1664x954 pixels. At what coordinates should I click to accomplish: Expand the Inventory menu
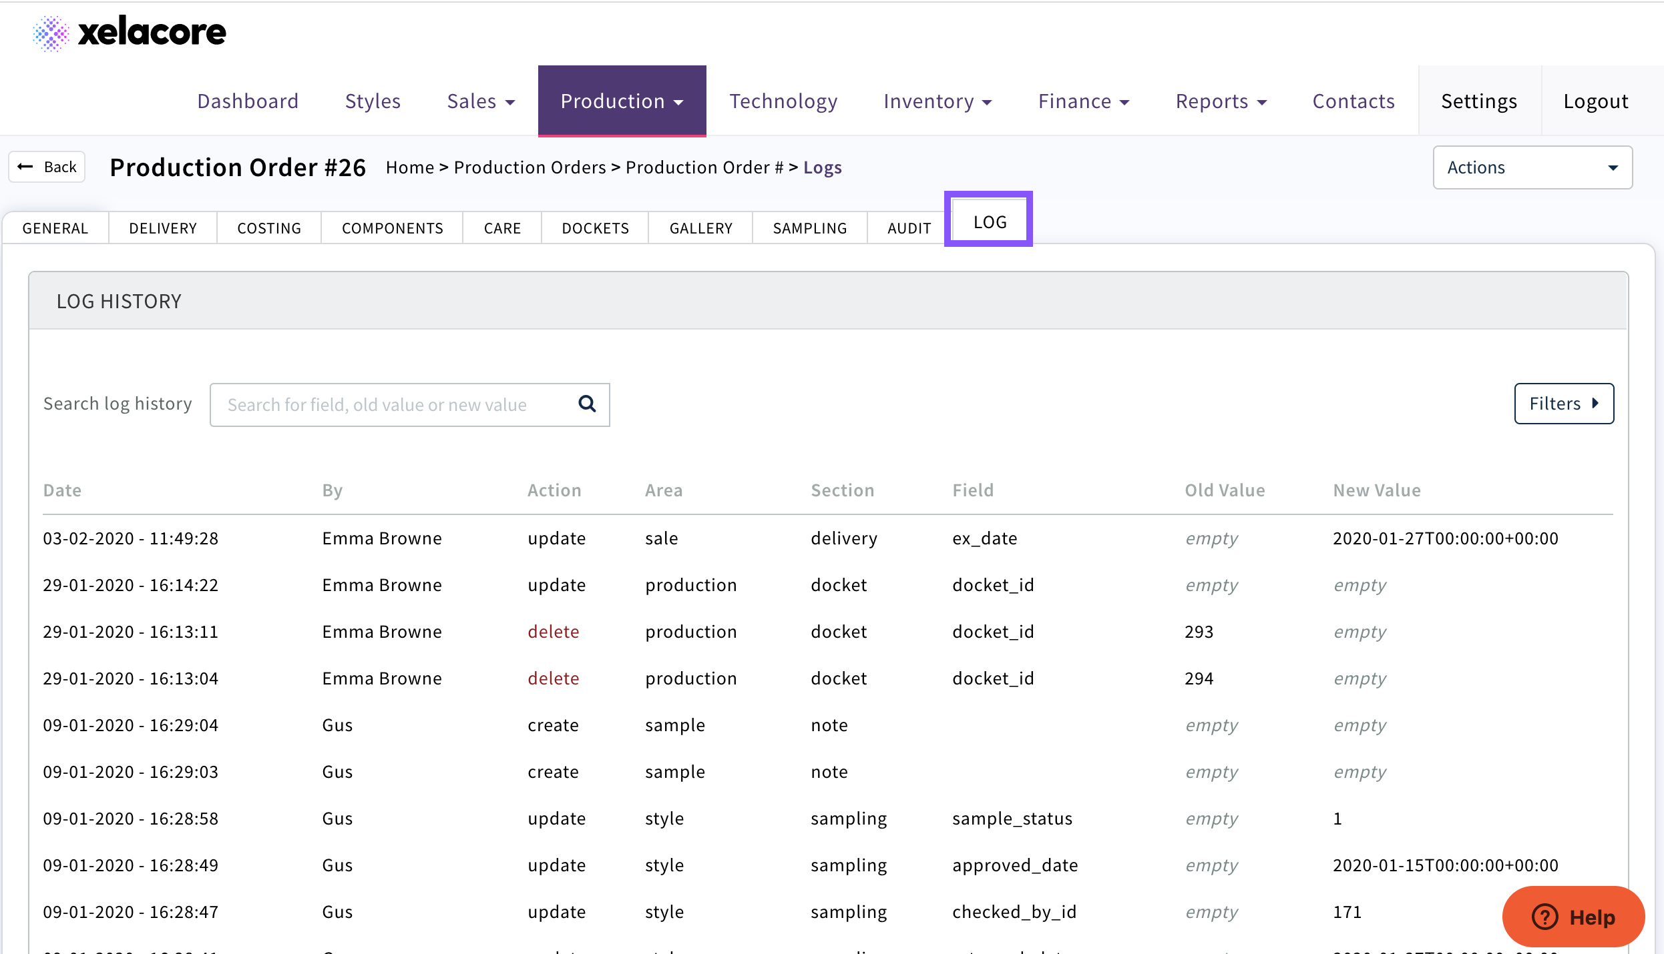click(x=937, y=101)
